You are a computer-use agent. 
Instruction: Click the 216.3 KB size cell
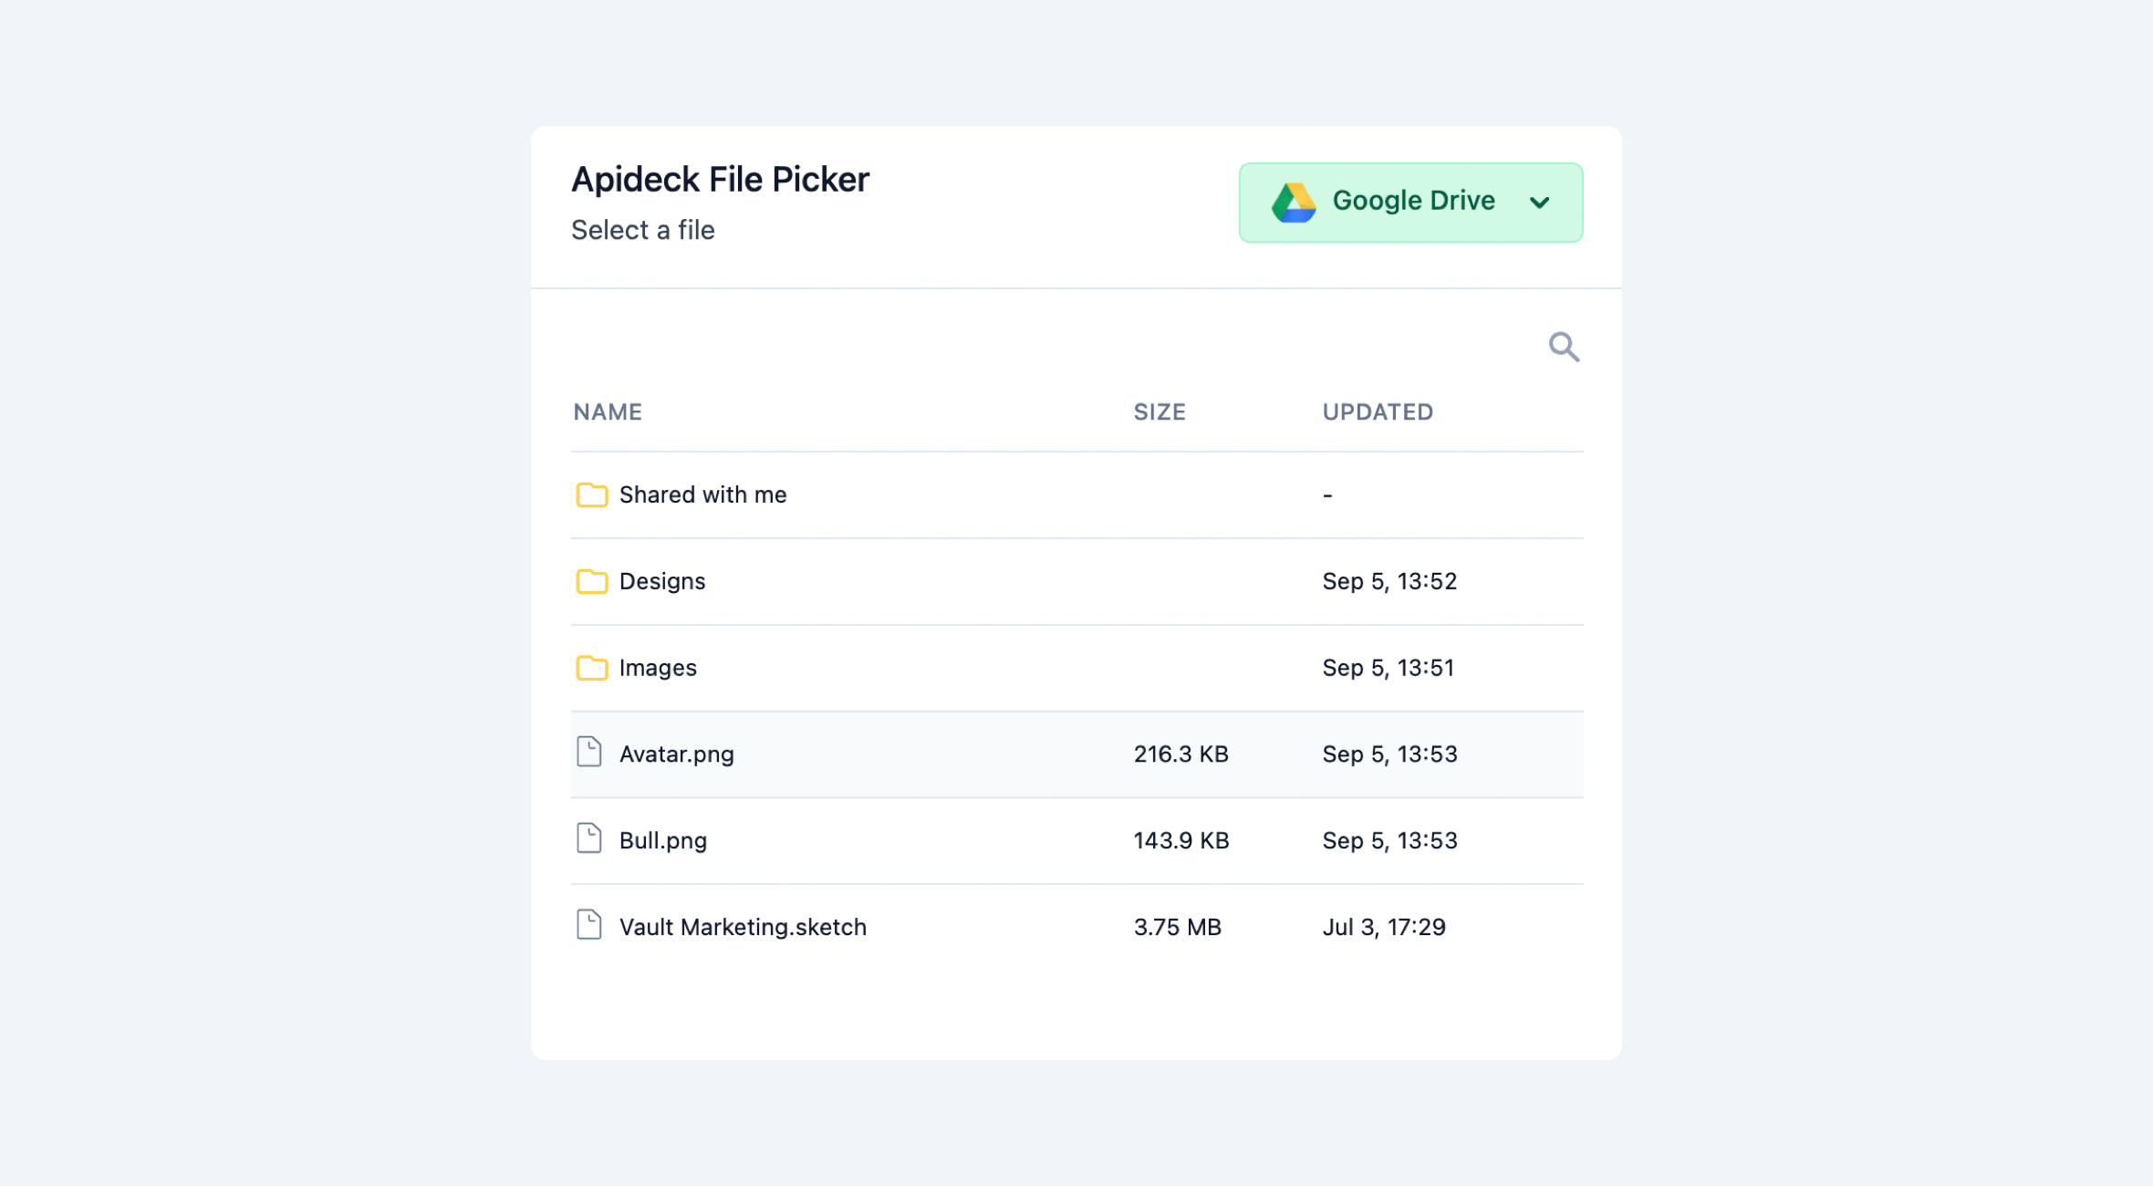tap(1181, 754)
